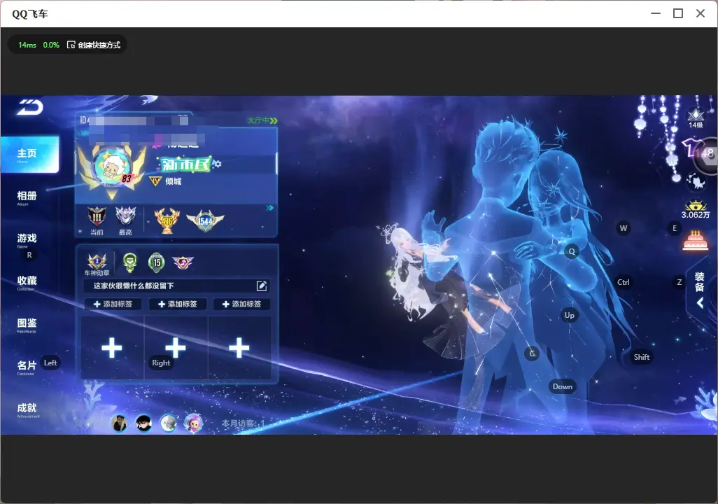Click the first 添加标签 button
This screenshot has height=504, width=718.
pyautogui.click(x=113, y=304)
